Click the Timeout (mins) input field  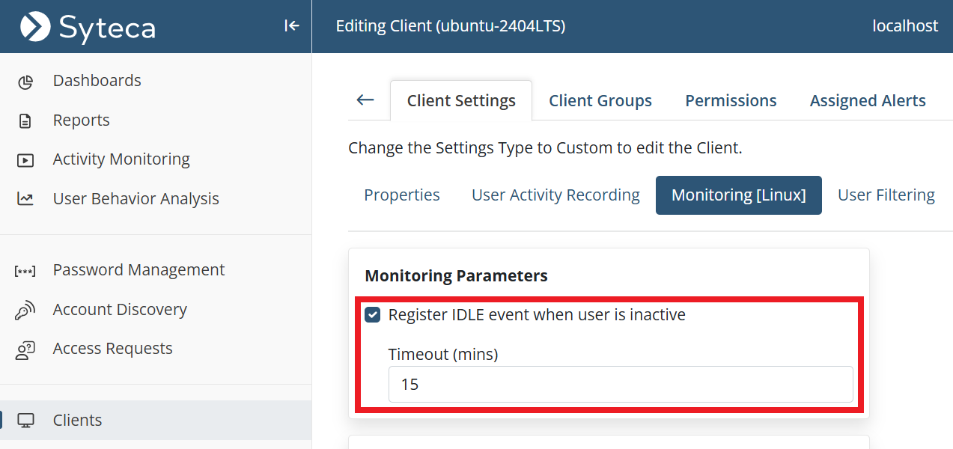(x=620, y=385)
